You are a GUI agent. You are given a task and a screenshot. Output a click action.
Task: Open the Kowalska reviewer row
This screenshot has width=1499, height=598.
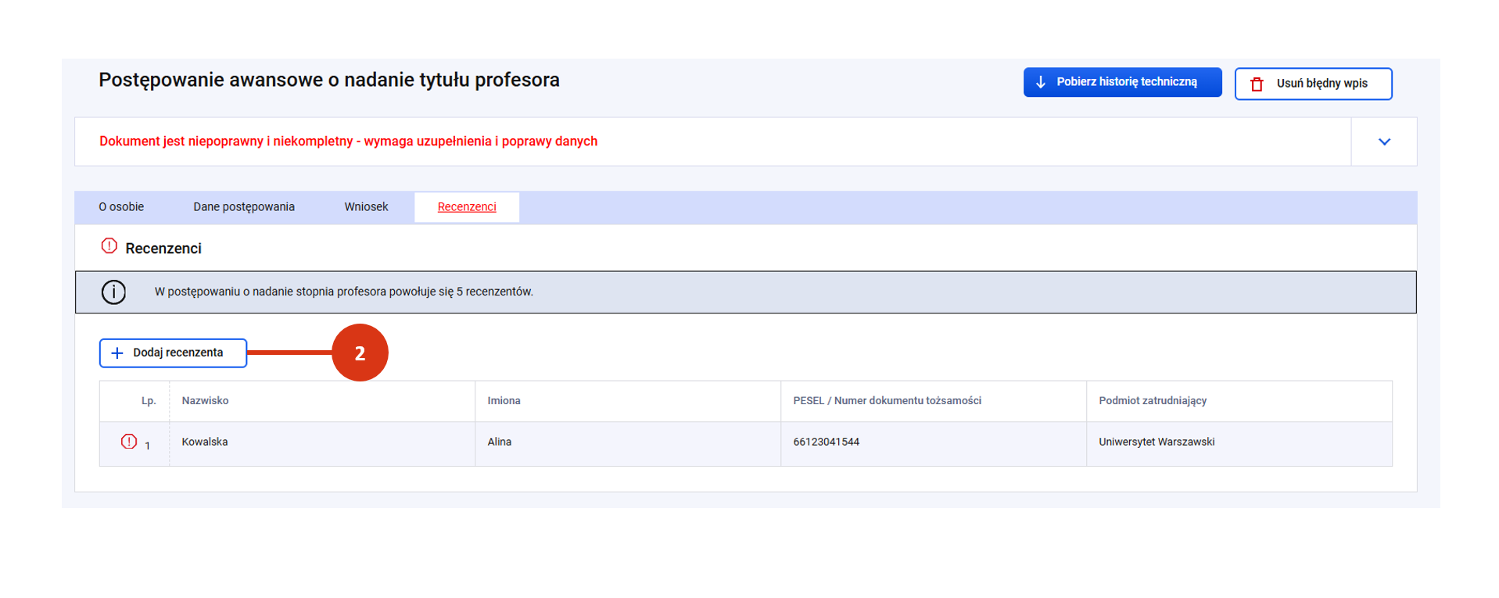tap(205, 442)
